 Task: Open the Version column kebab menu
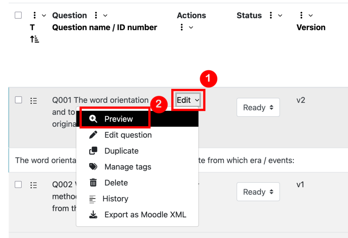click(x=301, y=15)
